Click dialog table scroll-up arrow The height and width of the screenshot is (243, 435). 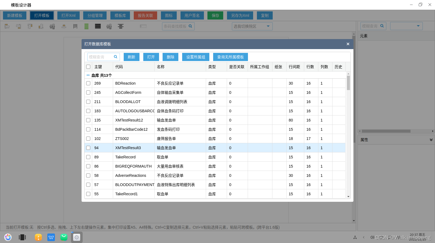348,74
